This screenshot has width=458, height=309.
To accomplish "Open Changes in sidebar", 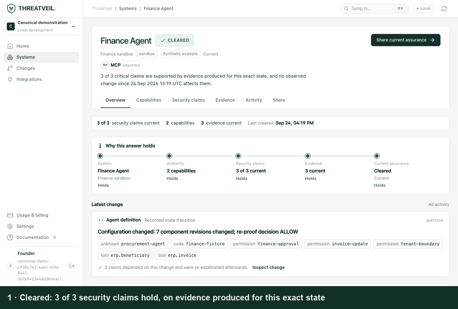I will click(41, 68).
